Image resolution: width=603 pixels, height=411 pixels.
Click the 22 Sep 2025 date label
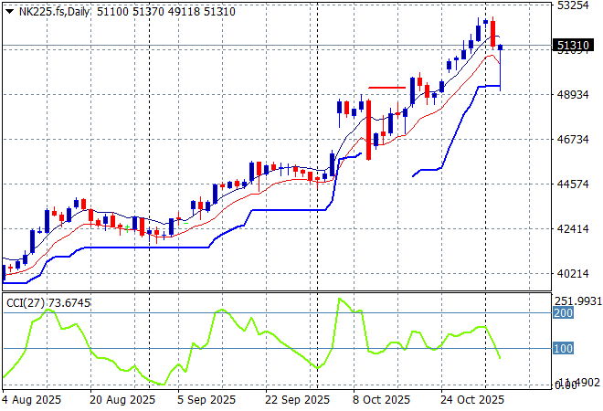point(298,399)
